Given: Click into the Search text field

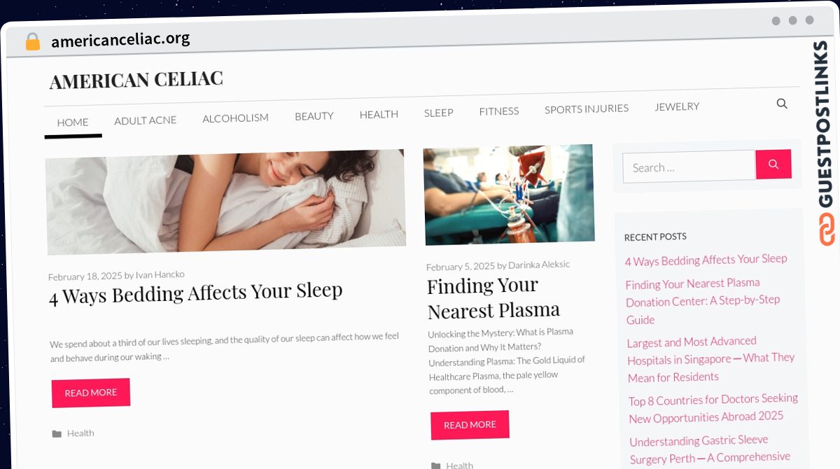Looking at the screenshot, I should tap(689, 167).
